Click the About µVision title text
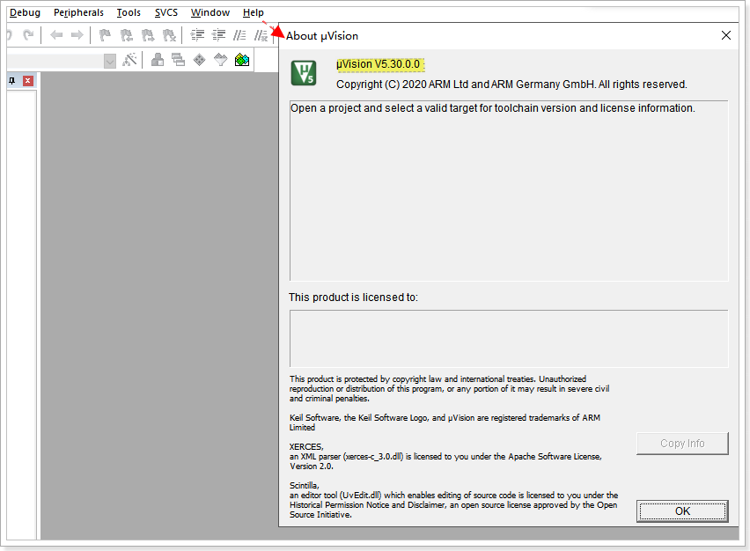The height and width of the screenshot is (551, 750). 322,36
